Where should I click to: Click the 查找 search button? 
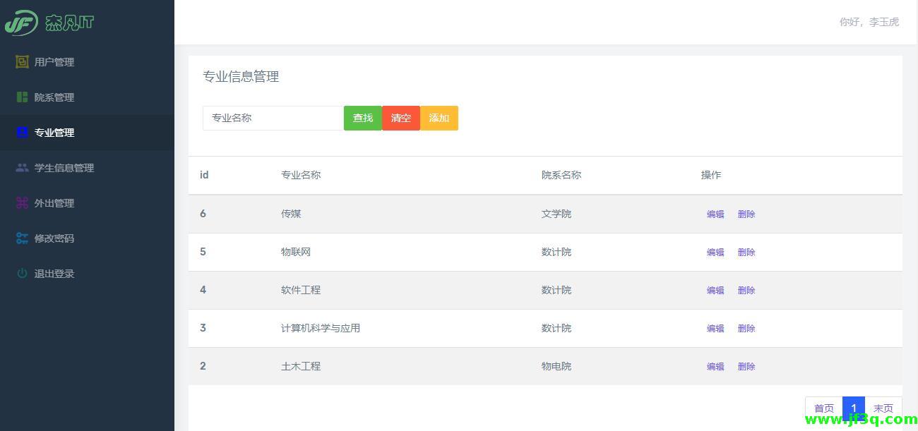click(362, 118)
